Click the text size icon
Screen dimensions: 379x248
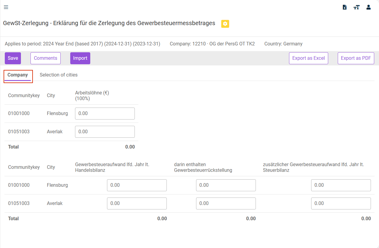pos(356,7)
